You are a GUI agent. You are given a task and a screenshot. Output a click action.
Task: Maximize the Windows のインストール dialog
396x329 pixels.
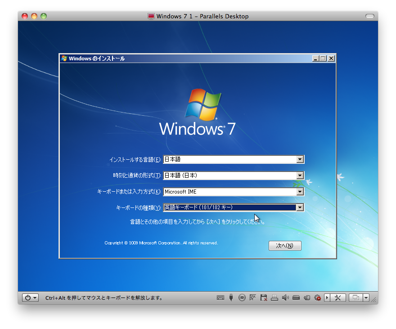click(323, 59)
